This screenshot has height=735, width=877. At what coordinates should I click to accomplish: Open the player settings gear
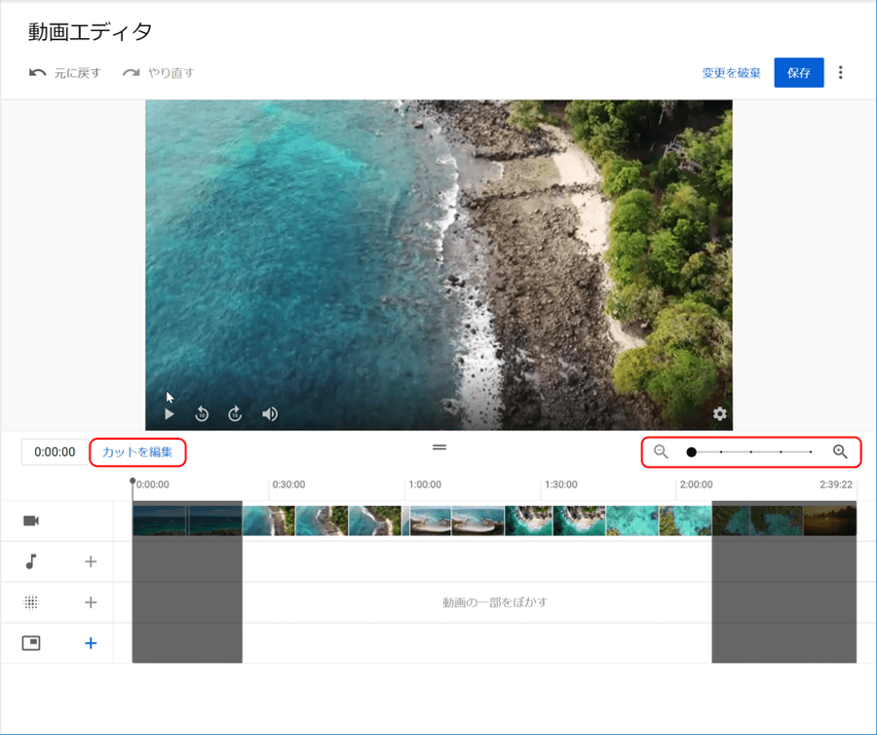(720, 414)
